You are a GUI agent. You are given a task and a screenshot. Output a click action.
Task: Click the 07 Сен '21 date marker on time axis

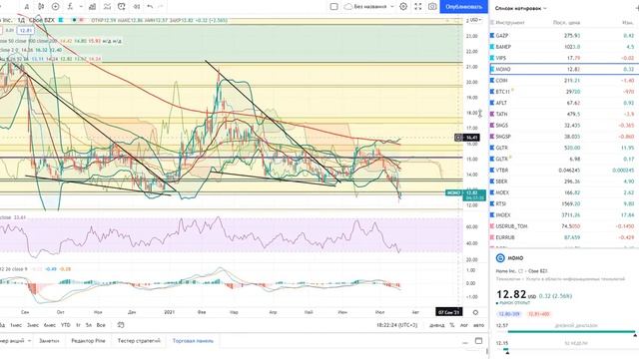pos(448,312)
